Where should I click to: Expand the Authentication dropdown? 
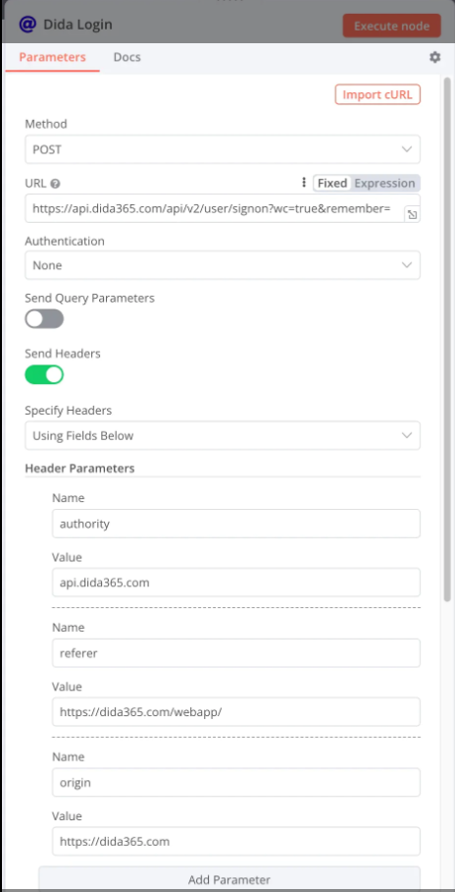click(223, 265)
